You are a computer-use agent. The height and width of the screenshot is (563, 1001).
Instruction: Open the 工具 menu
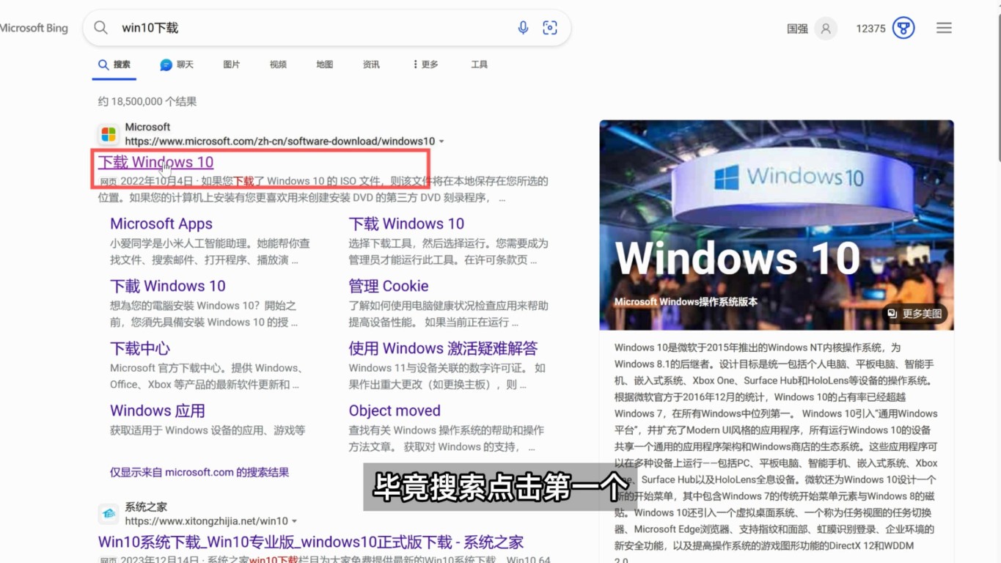(480, 65)
